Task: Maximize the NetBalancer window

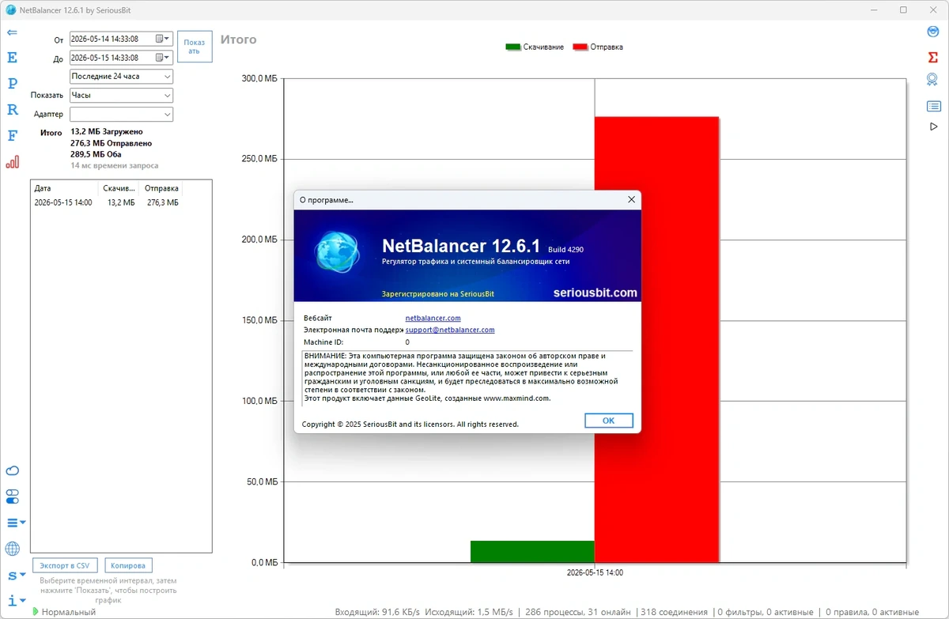Action: click(903, 10)
